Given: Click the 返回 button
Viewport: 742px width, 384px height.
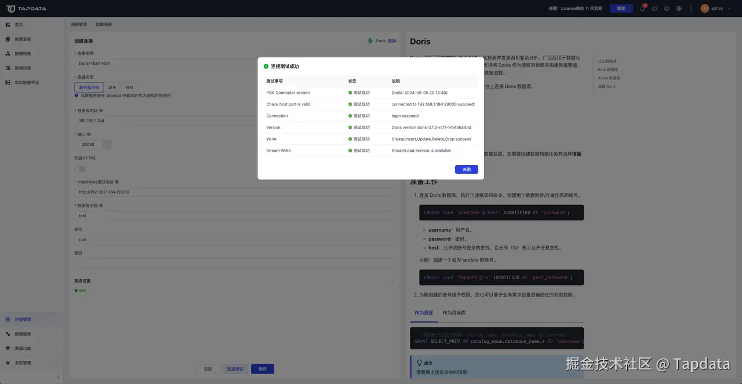Looking at the screenshot, I should (x=208, y=369).
